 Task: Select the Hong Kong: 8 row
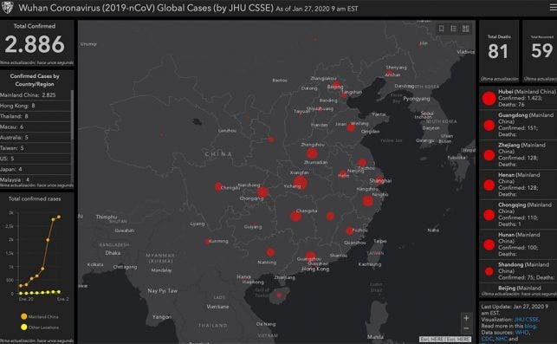tap(36, 106)
